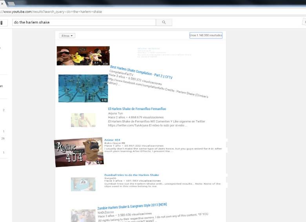Click the '4.868.679 visualizaciones' view count
The width and height of the screenshot is (306, 222).
coord(146,117)
